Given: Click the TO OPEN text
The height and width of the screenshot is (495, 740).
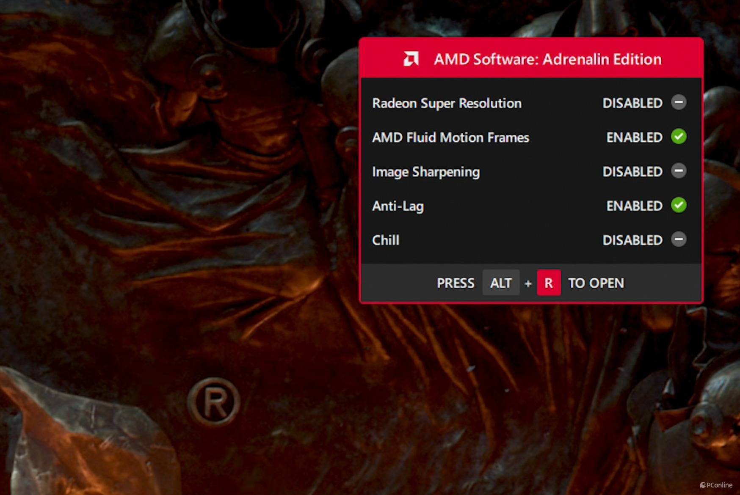Looking at the screenshot, I should point(596,283).
